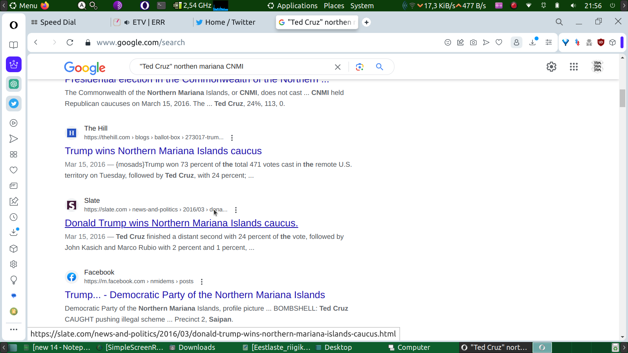Open the Easy Setup sliders icon
Screen dimensions: 628x353
pos(549,42)
